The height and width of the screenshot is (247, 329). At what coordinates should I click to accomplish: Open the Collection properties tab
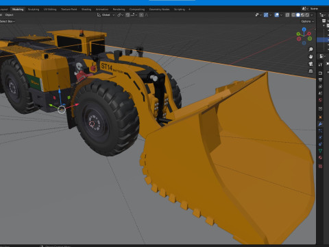pos(320,108)
